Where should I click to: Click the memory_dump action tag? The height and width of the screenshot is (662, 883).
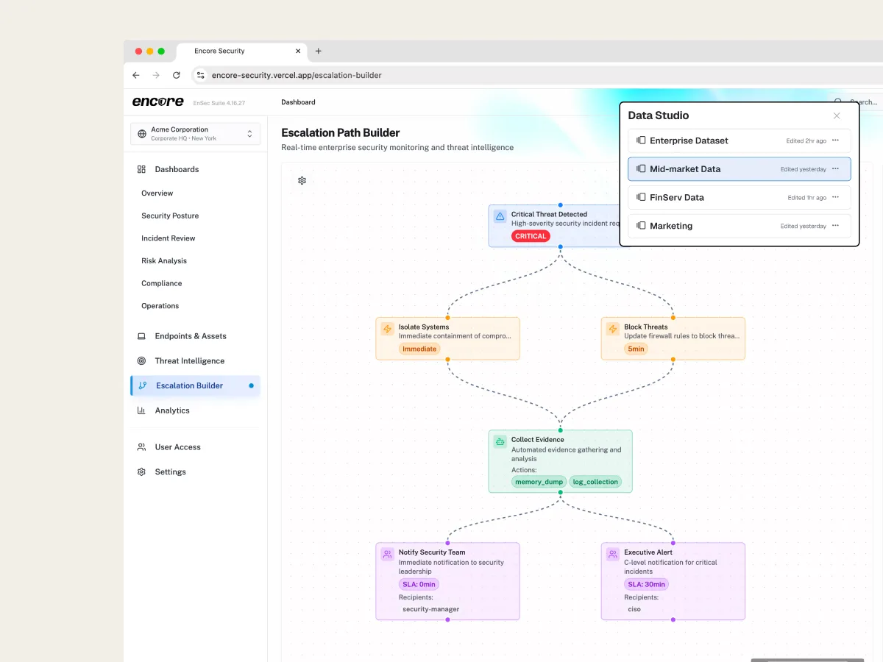coord(539,482)
